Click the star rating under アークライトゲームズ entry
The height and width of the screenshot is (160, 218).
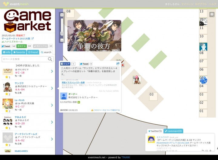(7, 145)
